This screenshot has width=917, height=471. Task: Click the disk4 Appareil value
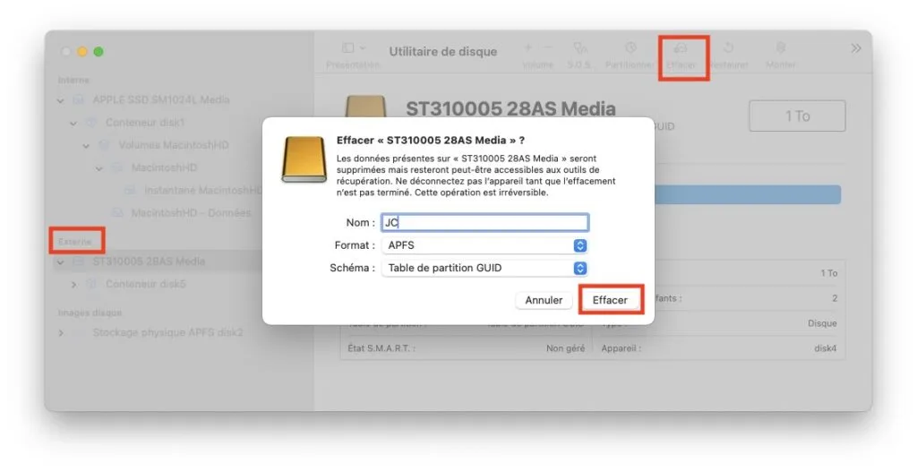coord(825,348)
